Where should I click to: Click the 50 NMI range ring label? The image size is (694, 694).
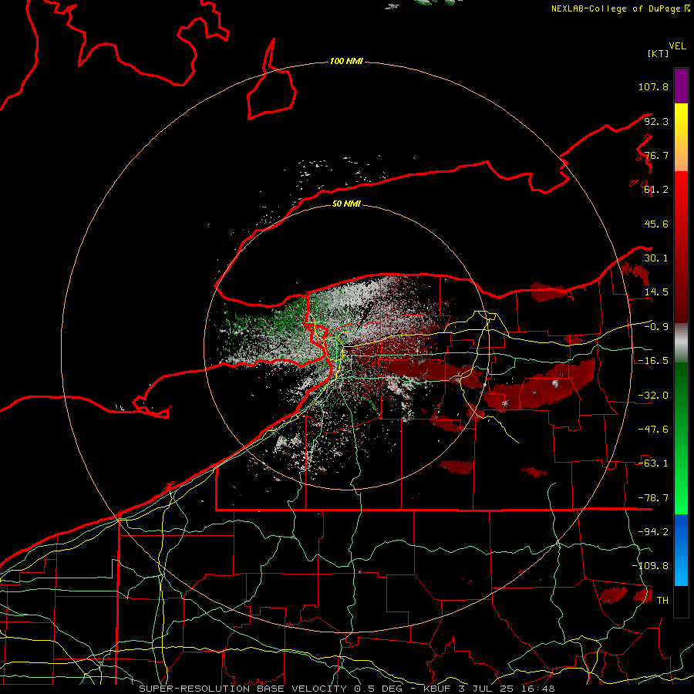(x=346, y=204)
